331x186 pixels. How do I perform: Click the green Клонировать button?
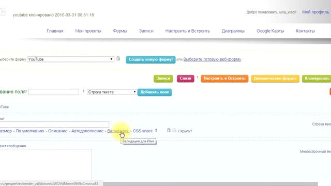pyautogui.click(x=317, y=79)
